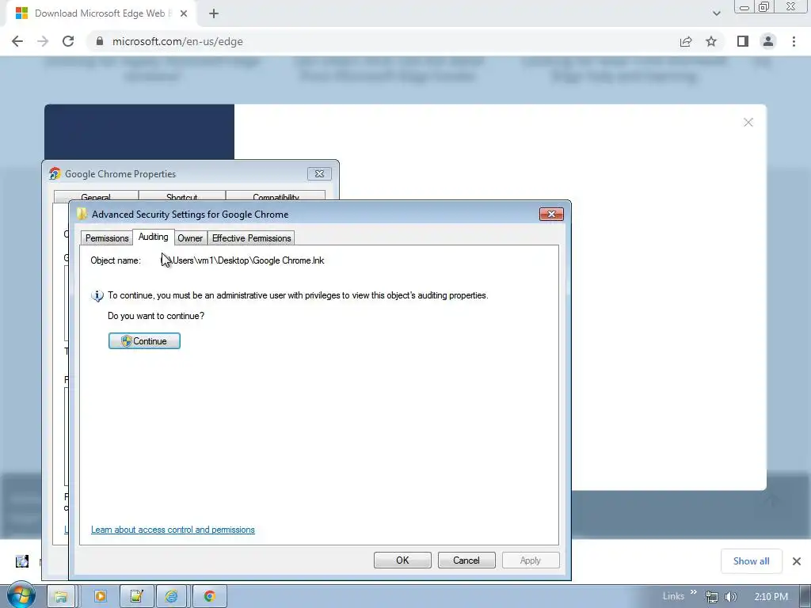Image resolution: width=811 pixels, height=608 pixels.
Task: Click the volume tray icon
Action: 731,597
